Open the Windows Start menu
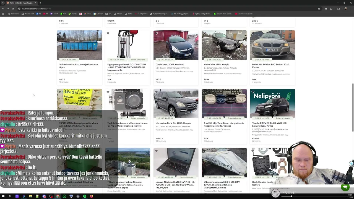The width and height of the screenshot is (354, 199). coord(3,196)
